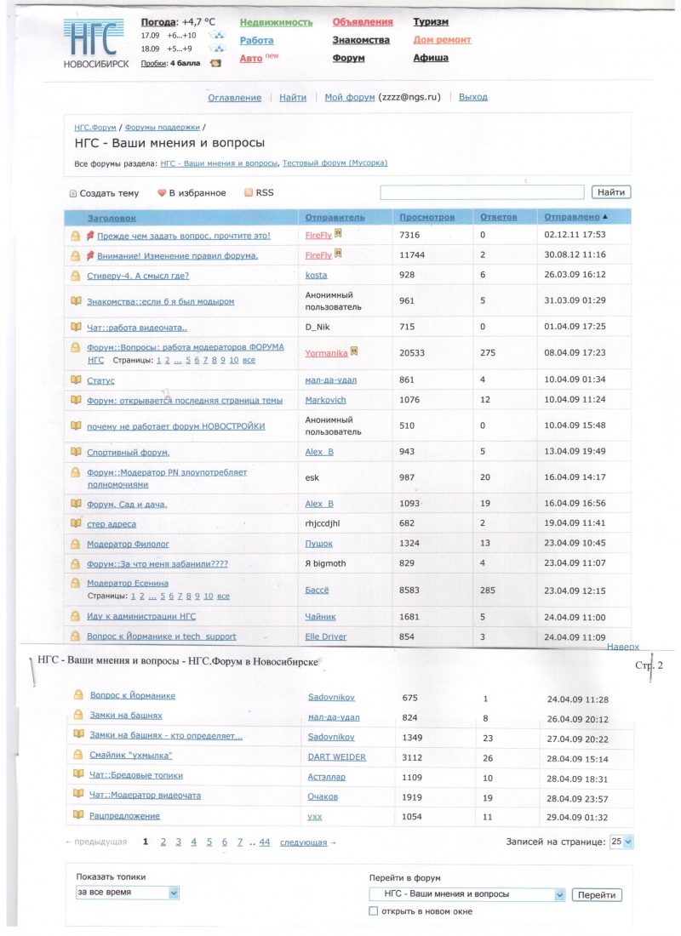Click the НГС Новосибирск logo
The image size is (681, 936).
click(x=95, y=43)
